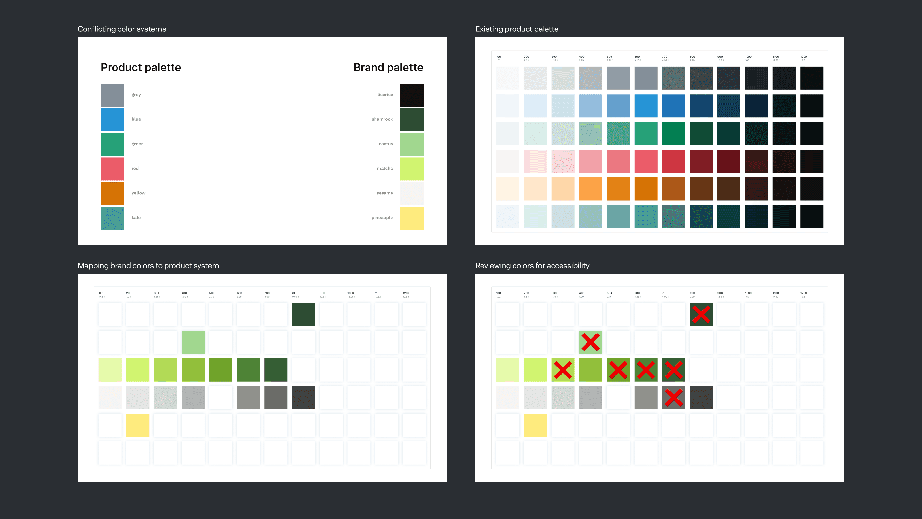This screenshot has height=519, width=922.
Task: Click the shamrock brand color swatch
Action: (412, 119)
